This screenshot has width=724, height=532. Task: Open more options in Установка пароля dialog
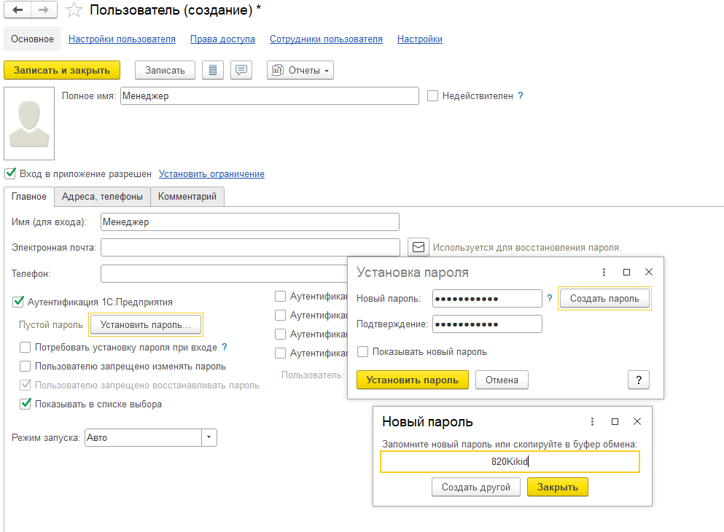pyautogui.click(x=604, y=273)
